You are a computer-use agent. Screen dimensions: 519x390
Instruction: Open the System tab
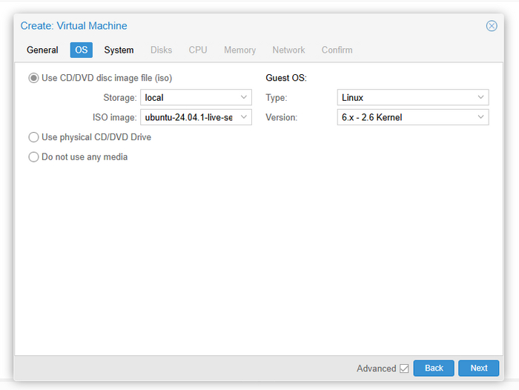pyautogui.click(x=119, y=50)
